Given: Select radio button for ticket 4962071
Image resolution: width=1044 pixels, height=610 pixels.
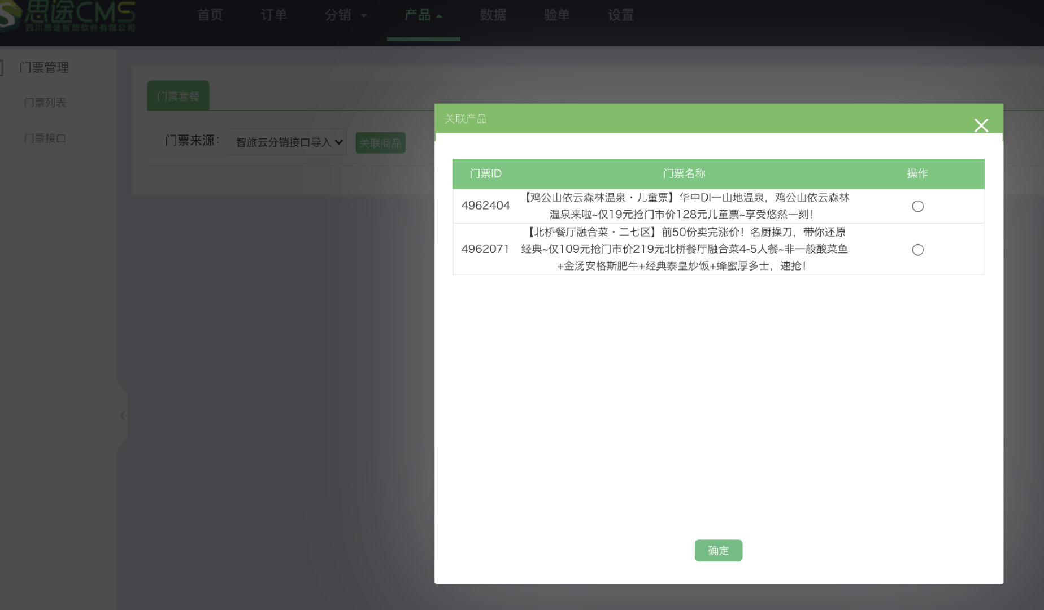Looking at the screenshot, I should coord(917,250).
